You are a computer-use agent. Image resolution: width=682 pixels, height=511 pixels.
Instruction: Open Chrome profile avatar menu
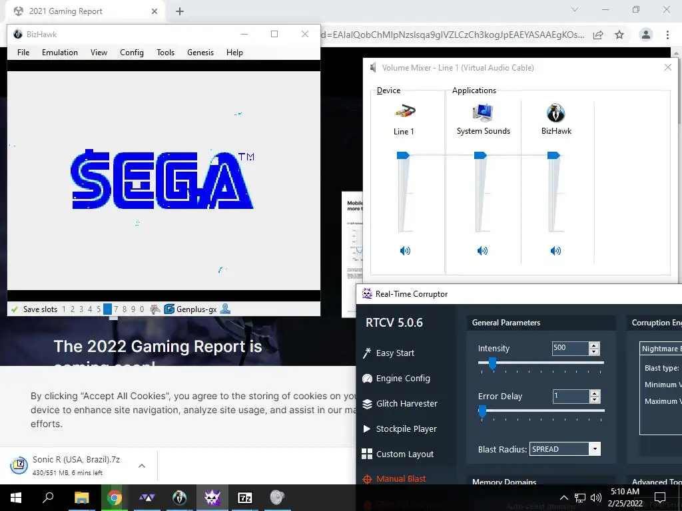(646, 35)
